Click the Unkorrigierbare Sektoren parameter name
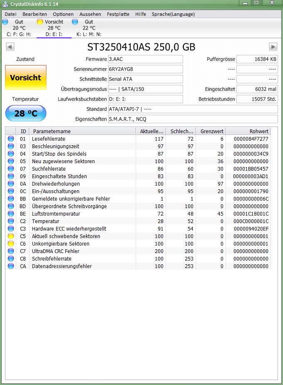Screen dimensions: 283x385 click(61, 243)
